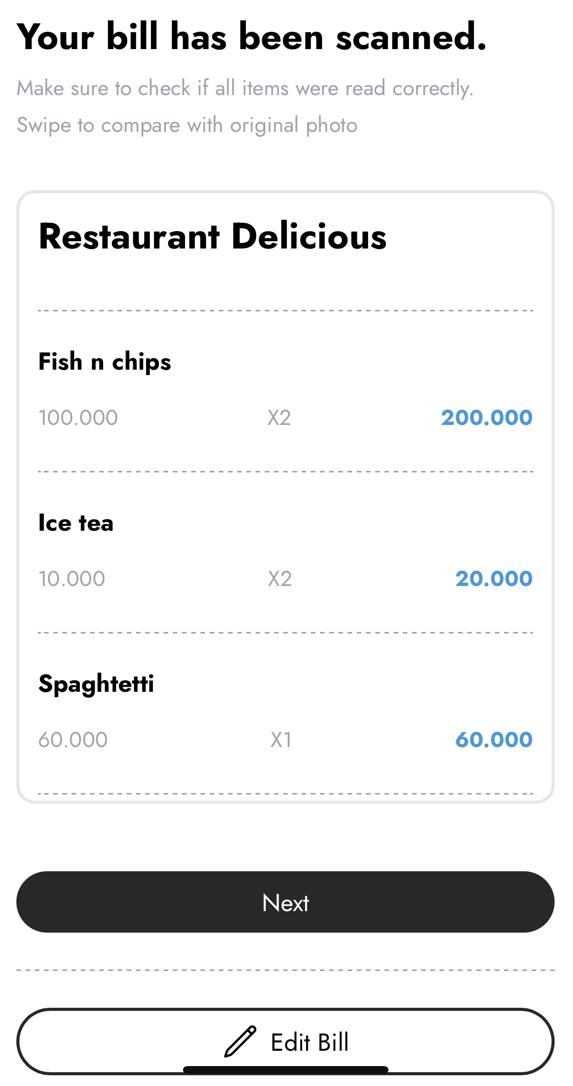Screen dimensions: 573x1086
Task: Tap the home indicator bar at the bottom
Action: [x=286, y=1069]
